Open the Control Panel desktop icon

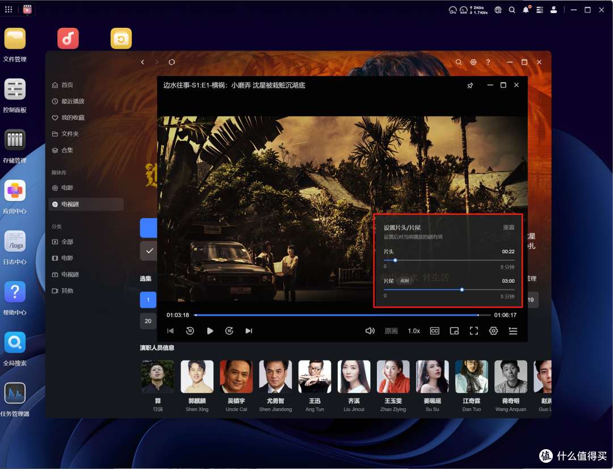15,89
